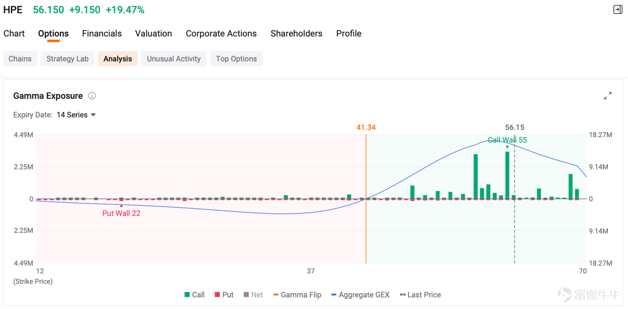Enable the greyed-out Net legend series
Image resolution: width=628 pixels, height=309 pixels.
click(x=253, y=295)
